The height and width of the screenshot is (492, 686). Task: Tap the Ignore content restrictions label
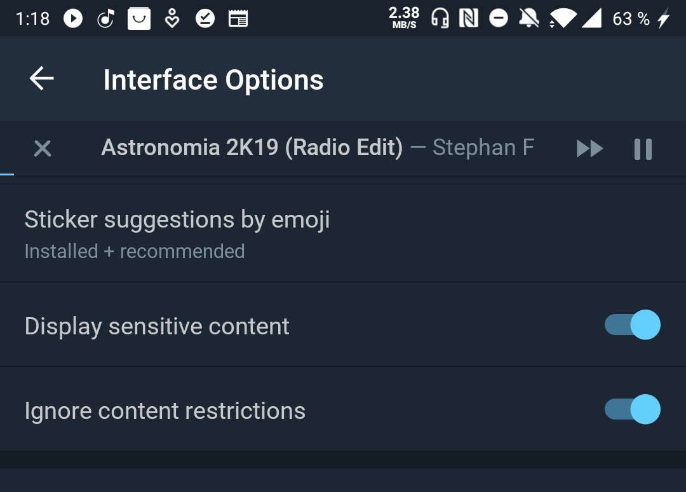(165, 411)
